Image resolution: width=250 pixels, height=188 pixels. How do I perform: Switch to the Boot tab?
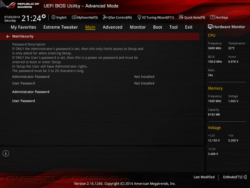(x=157, y=27)
